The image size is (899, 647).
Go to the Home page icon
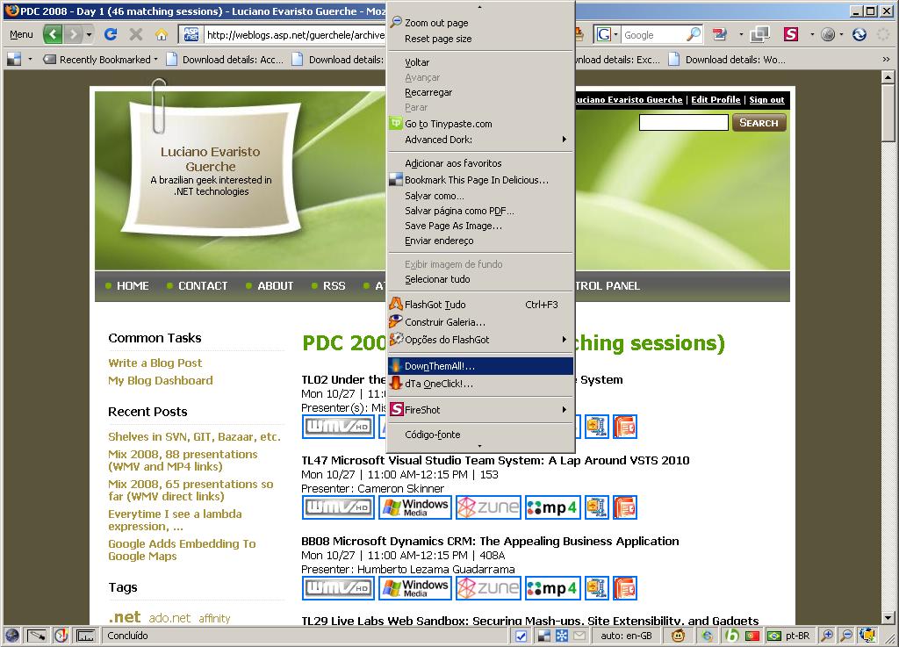tap(162, 34)
